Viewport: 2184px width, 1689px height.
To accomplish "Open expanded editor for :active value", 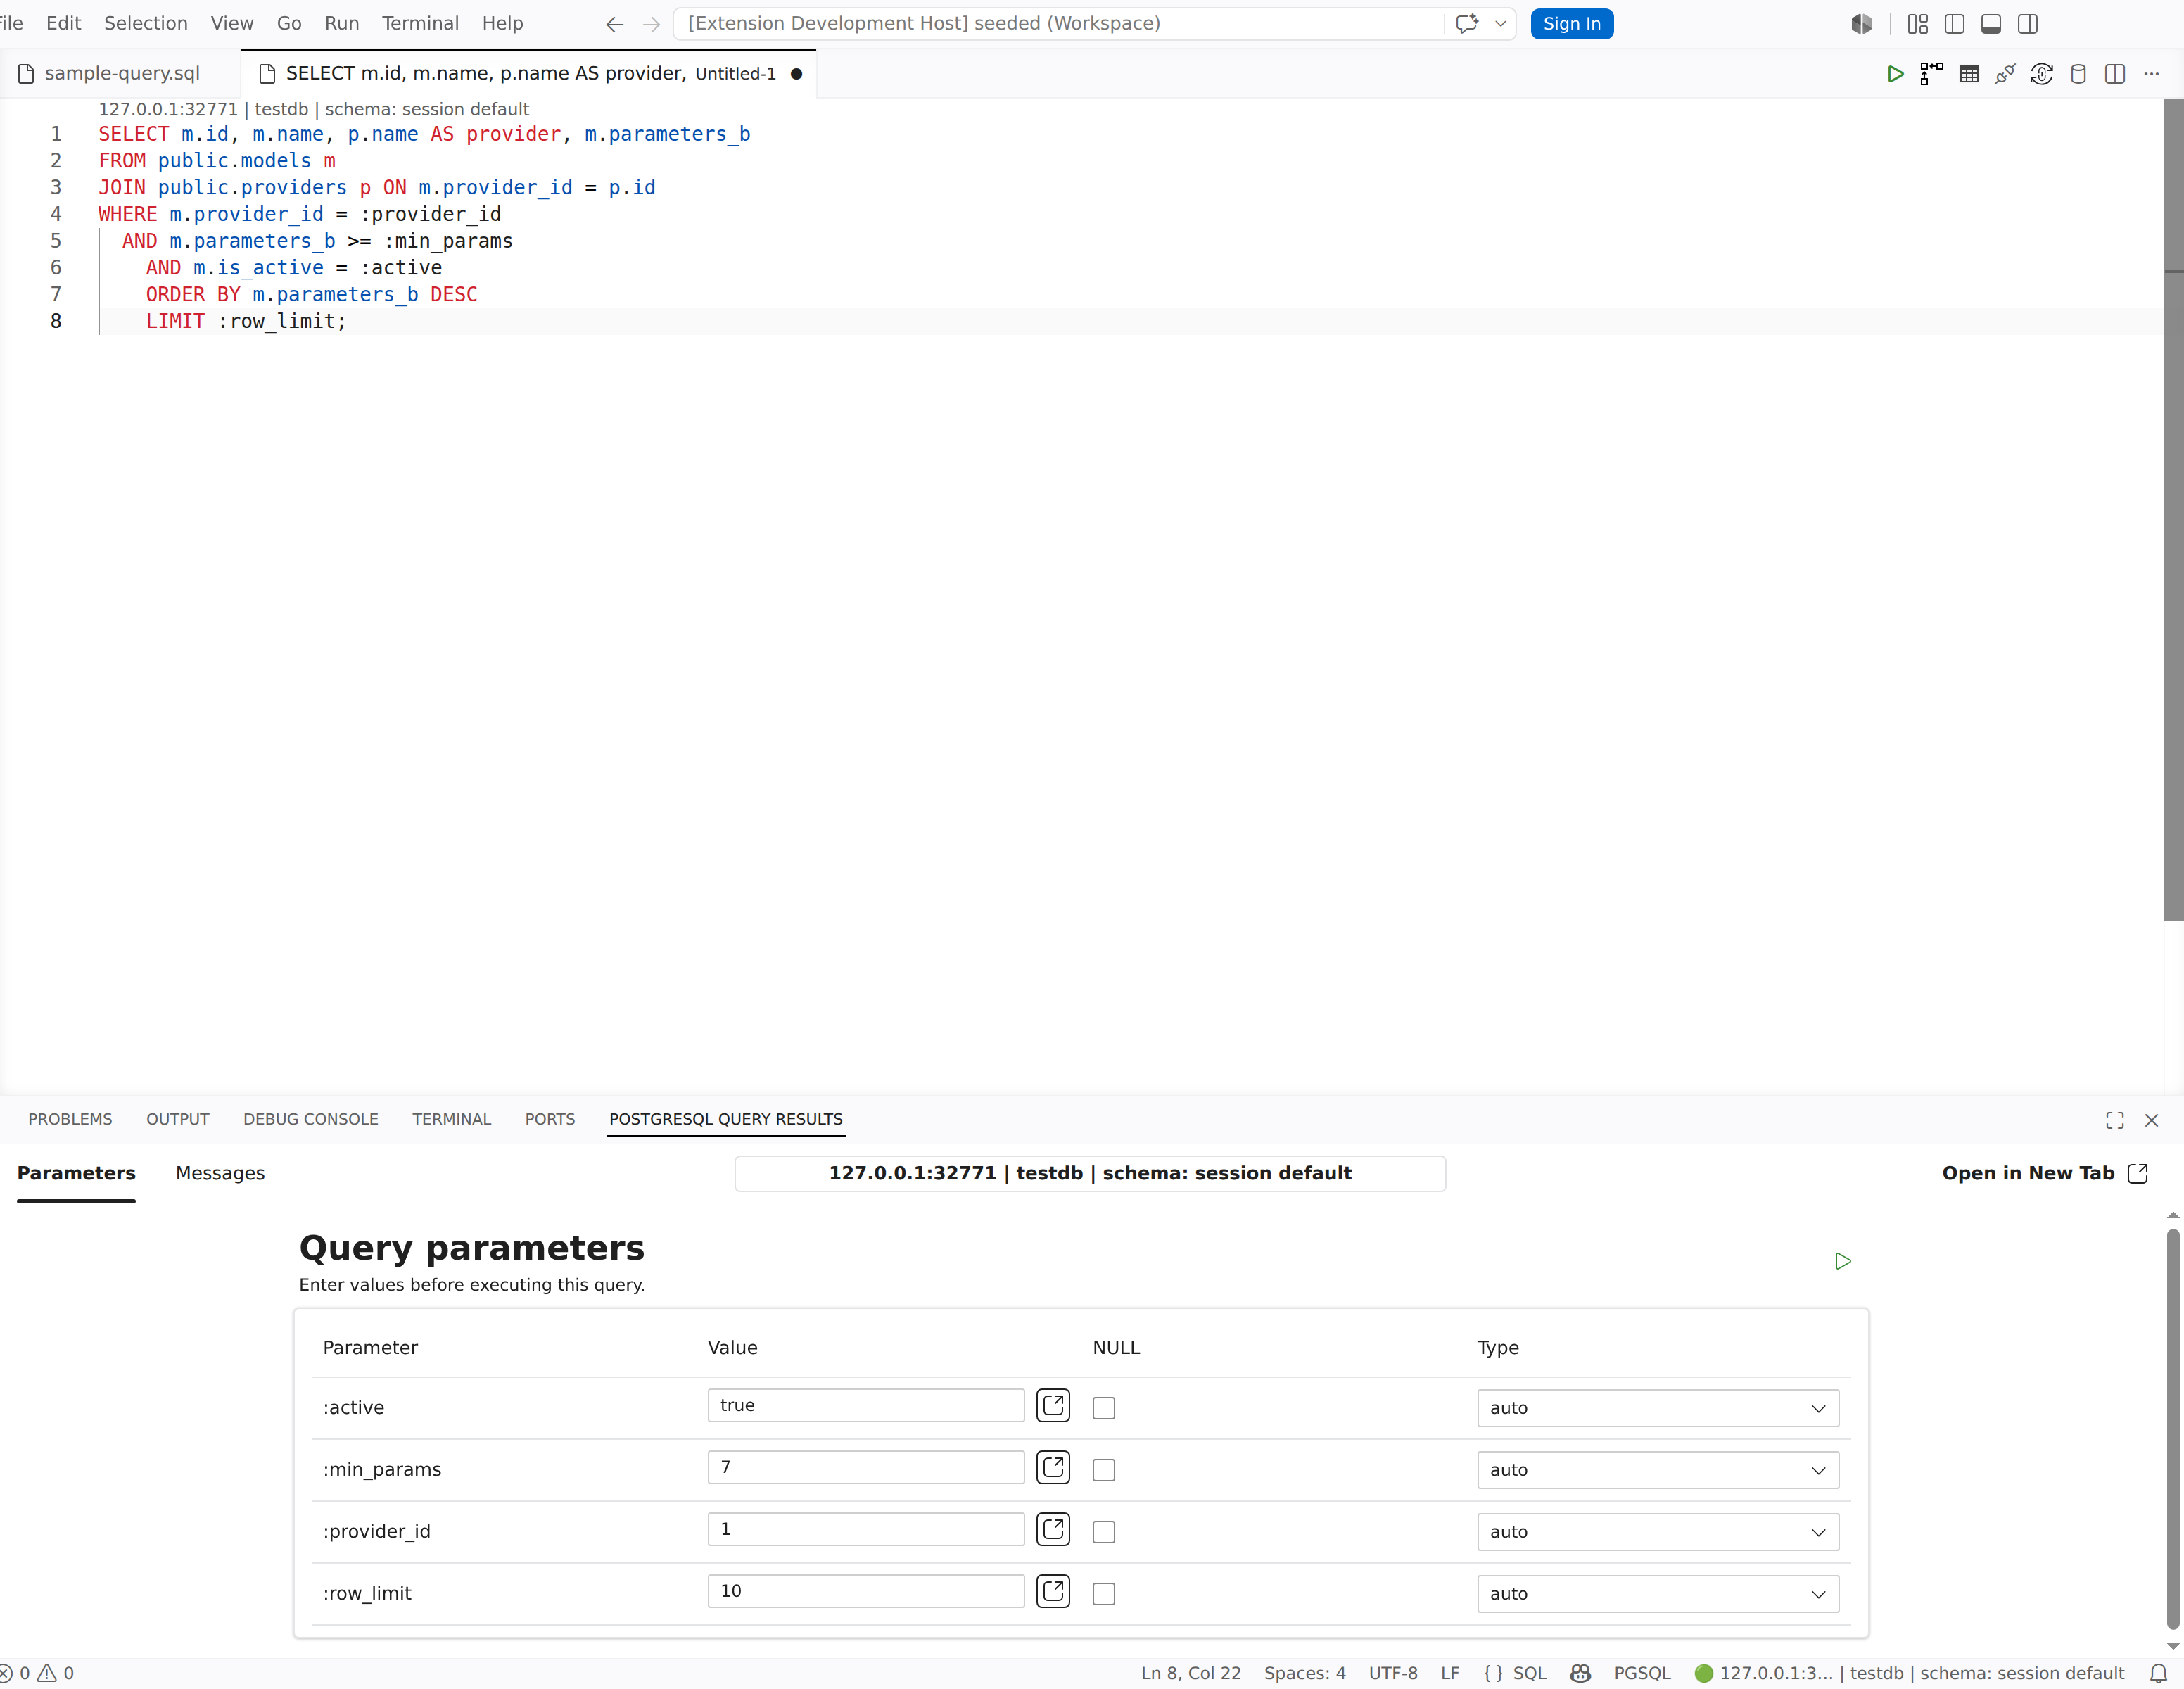I will 1053,1405.
